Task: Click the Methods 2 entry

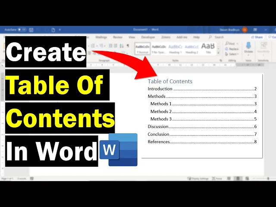Action: coord(204,111)
